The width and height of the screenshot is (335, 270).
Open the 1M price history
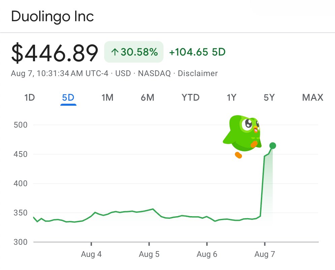tap(107, 98)
